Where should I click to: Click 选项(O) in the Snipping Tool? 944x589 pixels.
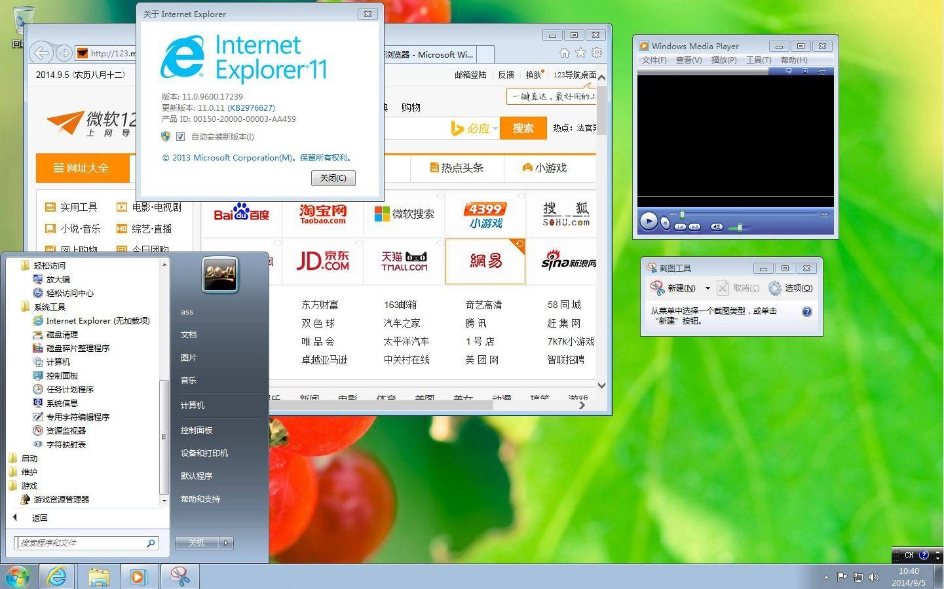791,288
